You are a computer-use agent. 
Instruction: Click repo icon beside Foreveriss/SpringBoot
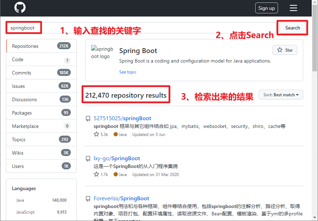point(88,199)
